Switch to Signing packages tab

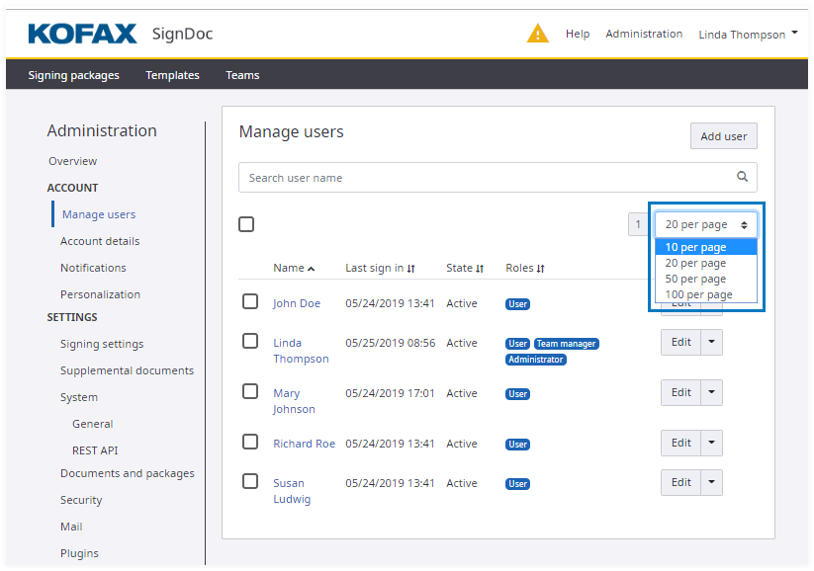[73, 75]
